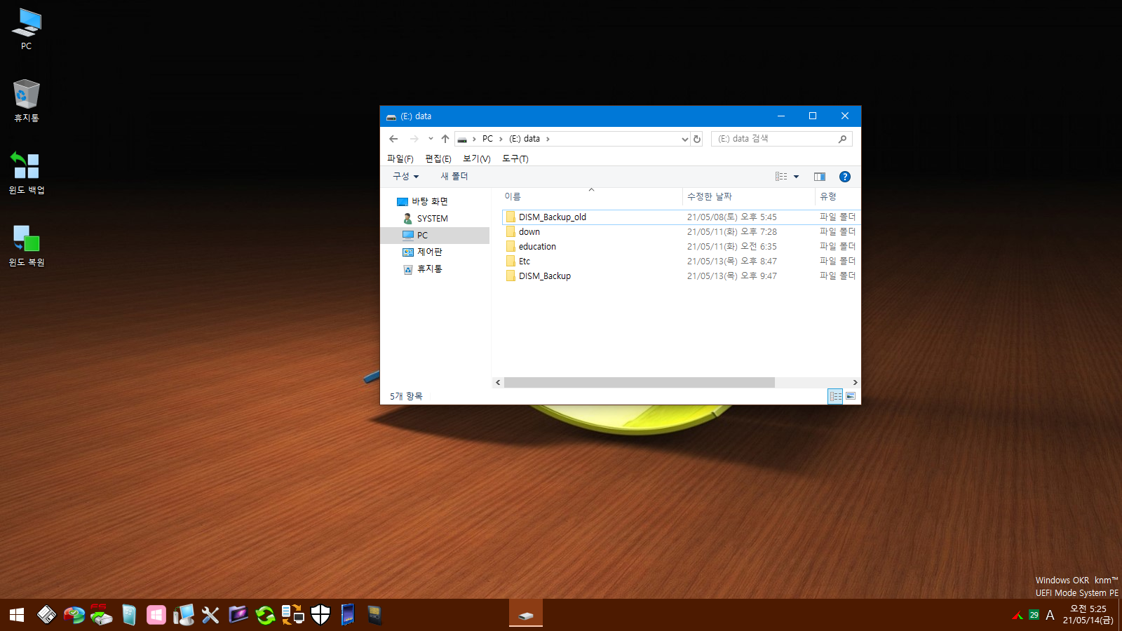The height and width of the screenshot is (631, 1122).
Task: Sort by 수정한 날짜 column header
Action: pos(749,197)
